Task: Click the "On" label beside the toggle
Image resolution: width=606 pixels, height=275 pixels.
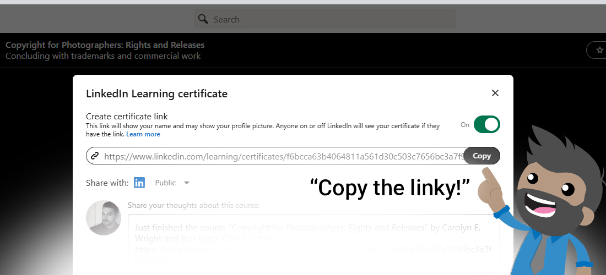Action: [x=465, y=125]
